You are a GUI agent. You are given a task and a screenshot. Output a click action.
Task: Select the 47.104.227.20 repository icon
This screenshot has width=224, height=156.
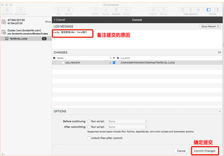click(x=4, y=22)
